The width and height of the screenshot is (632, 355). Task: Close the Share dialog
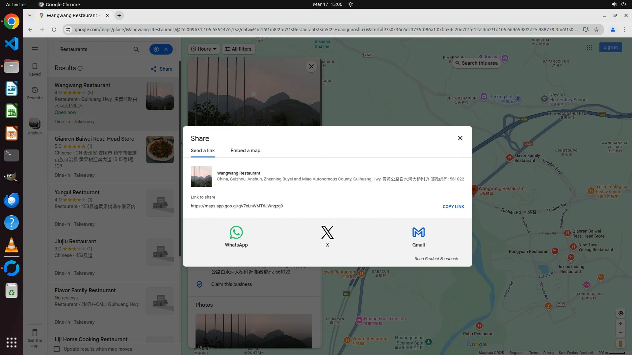(460, 138)
